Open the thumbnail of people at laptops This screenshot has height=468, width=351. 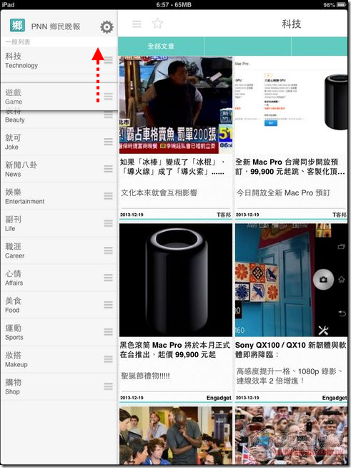click(x=176, y=435)
